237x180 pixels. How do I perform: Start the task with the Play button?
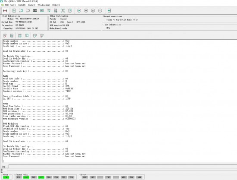point(79,11)
